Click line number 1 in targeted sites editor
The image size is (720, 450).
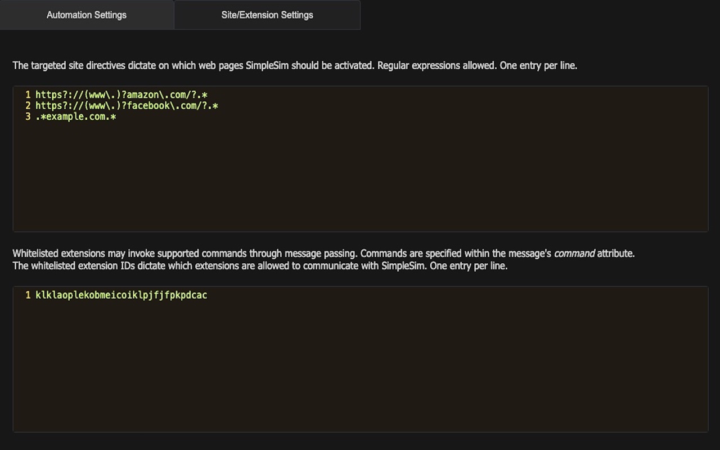click(28, 95)
